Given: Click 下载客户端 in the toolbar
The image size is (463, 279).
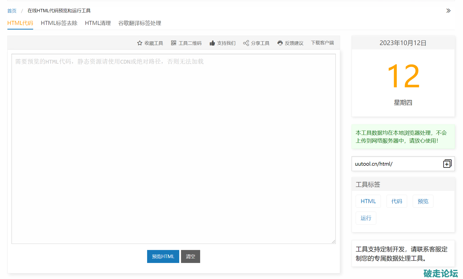Looking at the screenshot, I should click(322, 43).
